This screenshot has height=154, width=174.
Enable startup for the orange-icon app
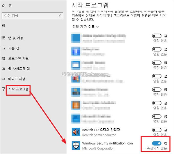tap(157, 103)
